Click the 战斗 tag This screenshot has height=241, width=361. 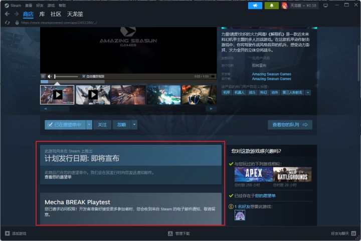[252, 93]
